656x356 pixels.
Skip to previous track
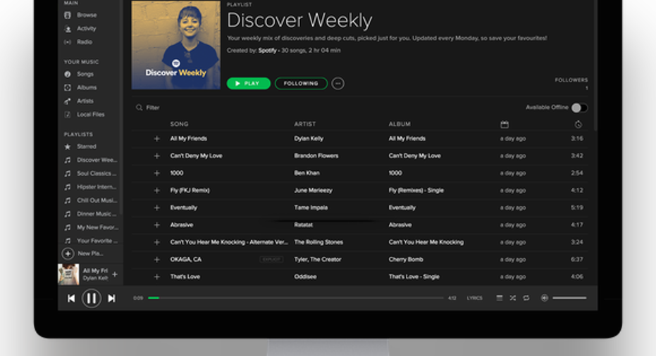71,298
